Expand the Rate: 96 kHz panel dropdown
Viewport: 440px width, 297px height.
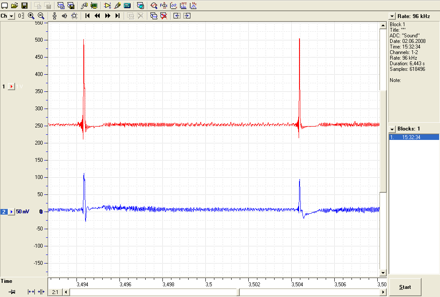(392, 16)
